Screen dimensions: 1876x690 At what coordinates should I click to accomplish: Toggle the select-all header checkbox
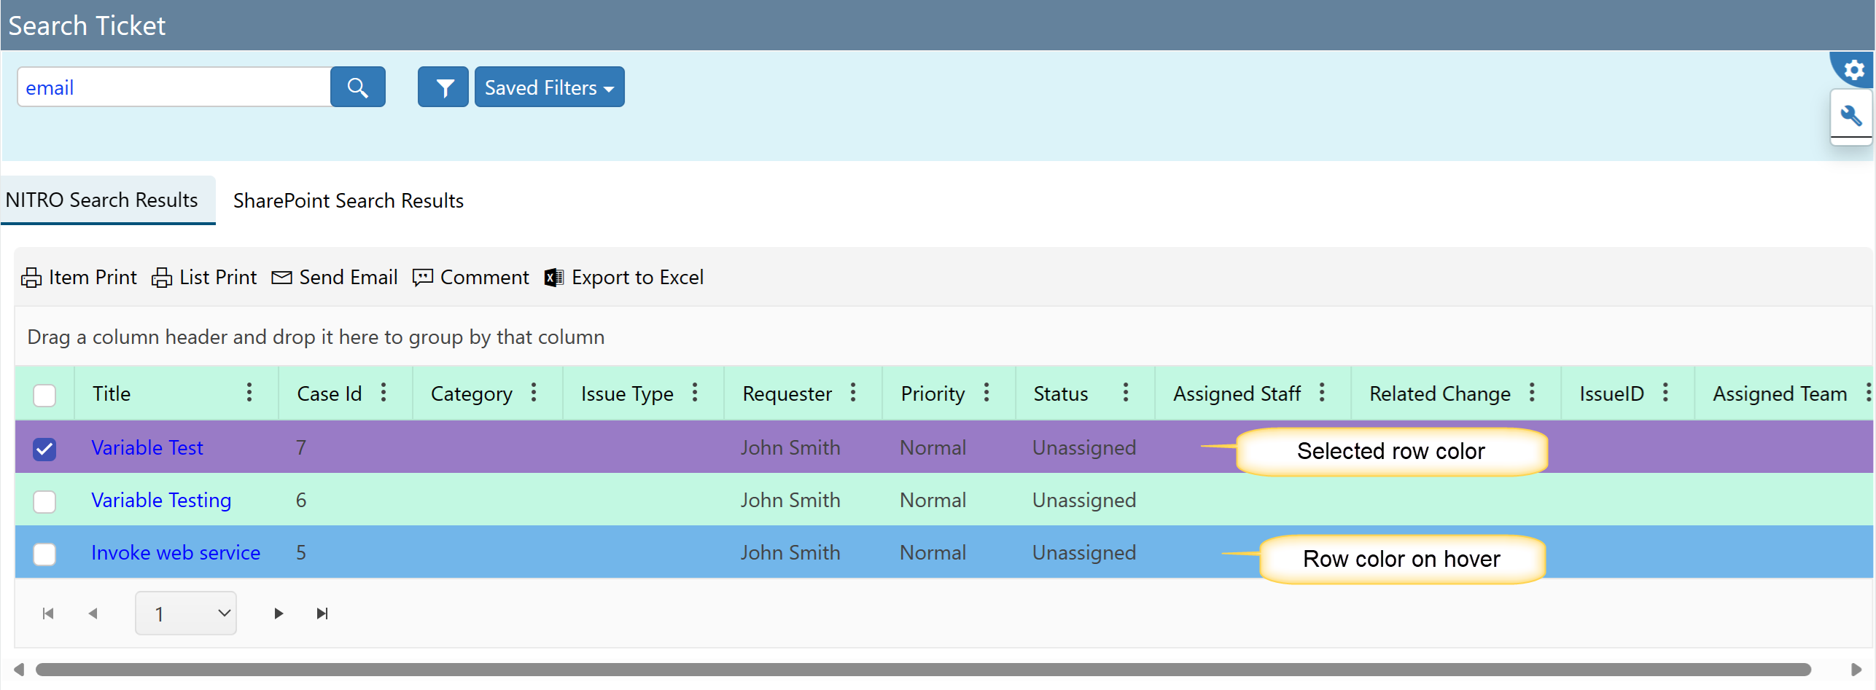pos(44,395)
